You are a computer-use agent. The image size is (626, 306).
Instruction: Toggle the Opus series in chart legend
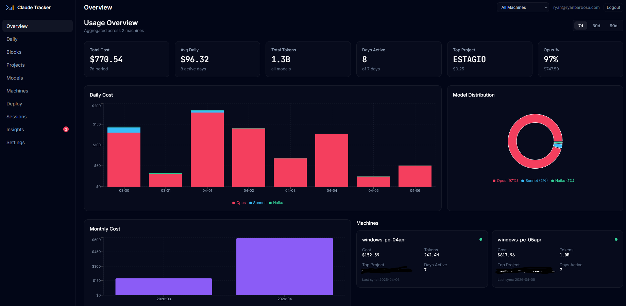(239, 203)
